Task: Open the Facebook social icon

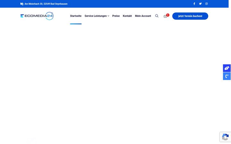Action: point(194,4)
